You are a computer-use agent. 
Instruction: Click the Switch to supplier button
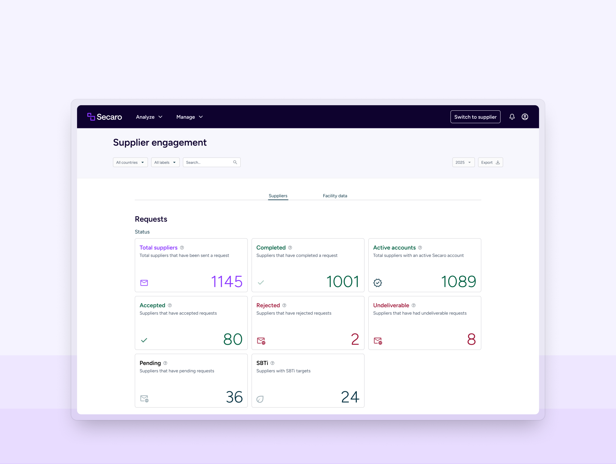pyautogui.click(x=475, y=117)
